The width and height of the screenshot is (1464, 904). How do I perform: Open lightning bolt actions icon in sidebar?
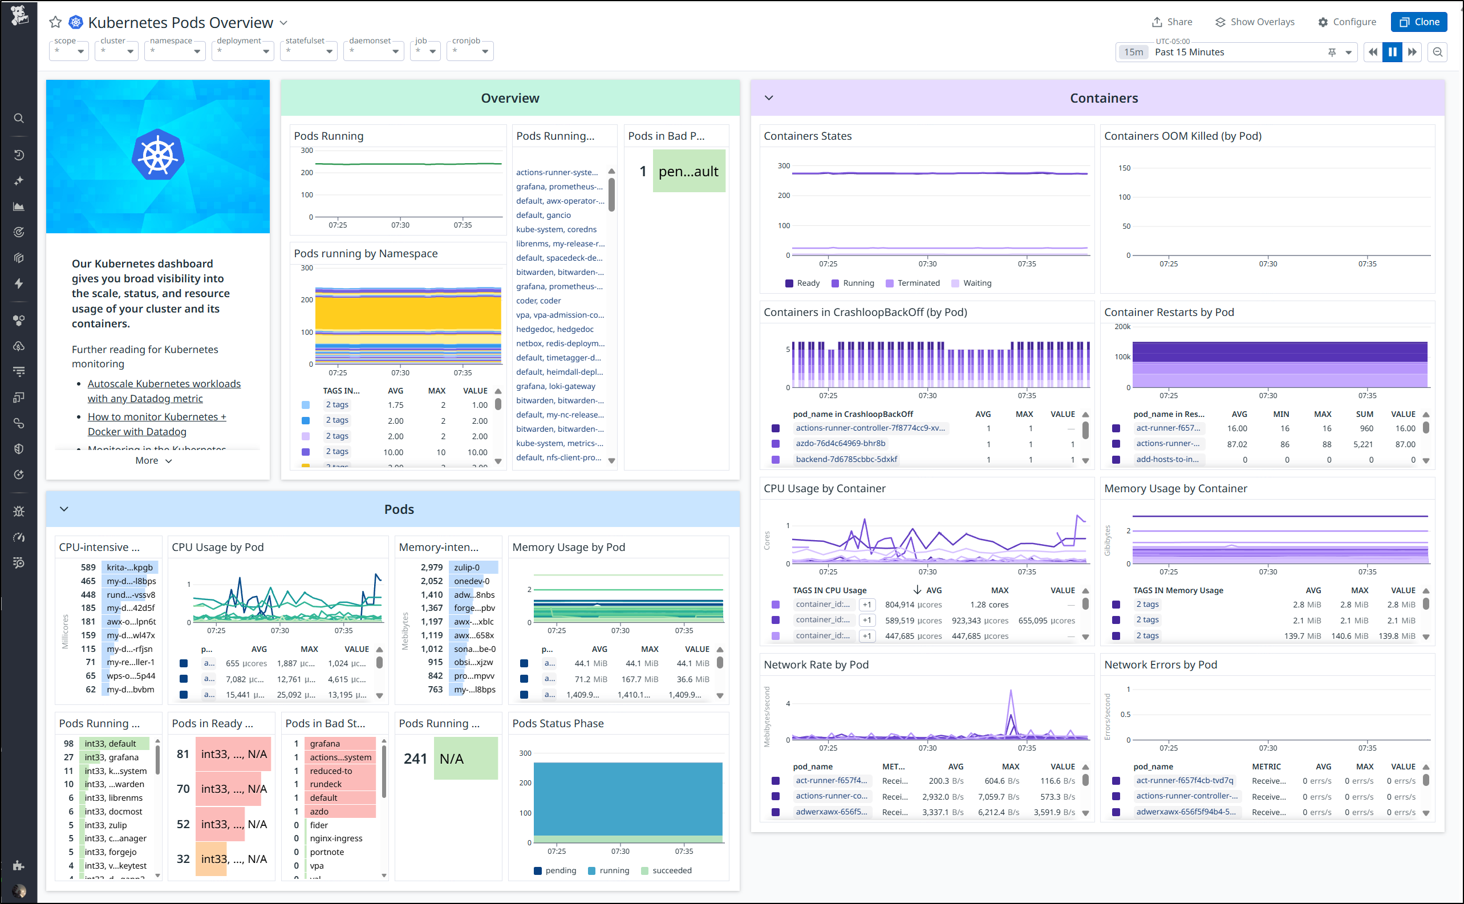tap(19, 283)
